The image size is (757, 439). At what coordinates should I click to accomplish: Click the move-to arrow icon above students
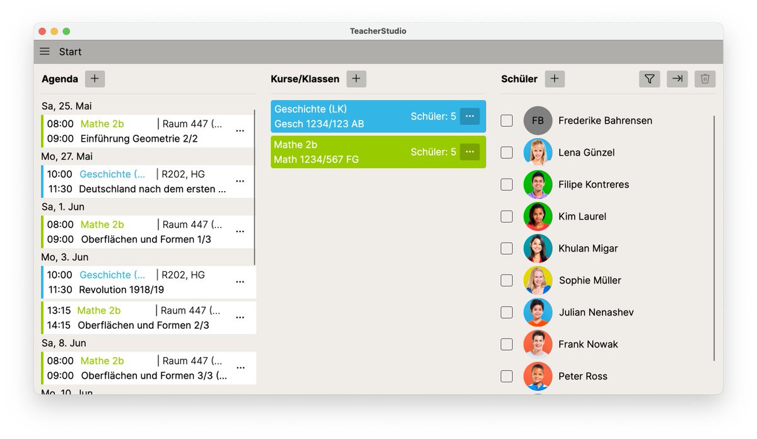tap(677, 79)
